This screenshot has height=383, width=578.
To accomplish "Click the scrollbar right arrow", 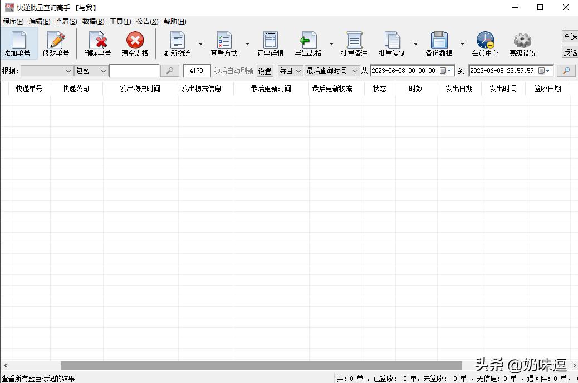I will pyautogui.click(x=574, y=365).
